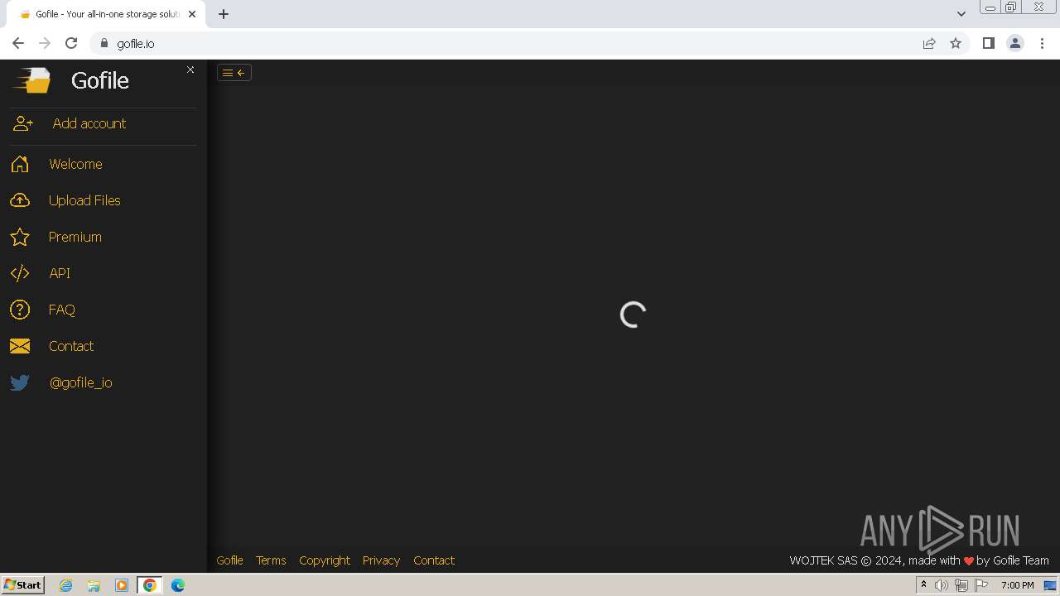Open the Premium menu item
This screenshot has height=596, width=1060.
[x=75, y=237]
